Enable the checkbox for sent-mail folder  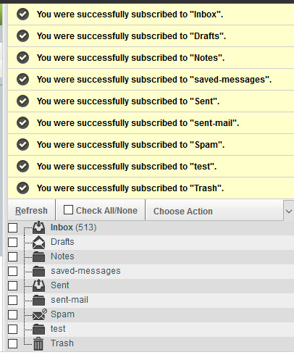[x=12, y=300]
